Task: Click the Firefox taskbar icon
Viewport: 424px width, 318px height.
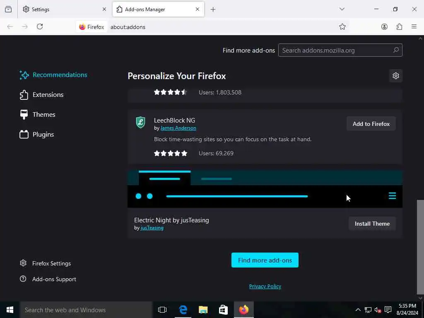Action: 243,310
